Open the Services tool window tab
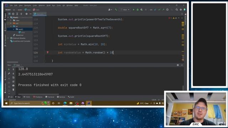This screenshot has height=128, width=228. point(61,97)
